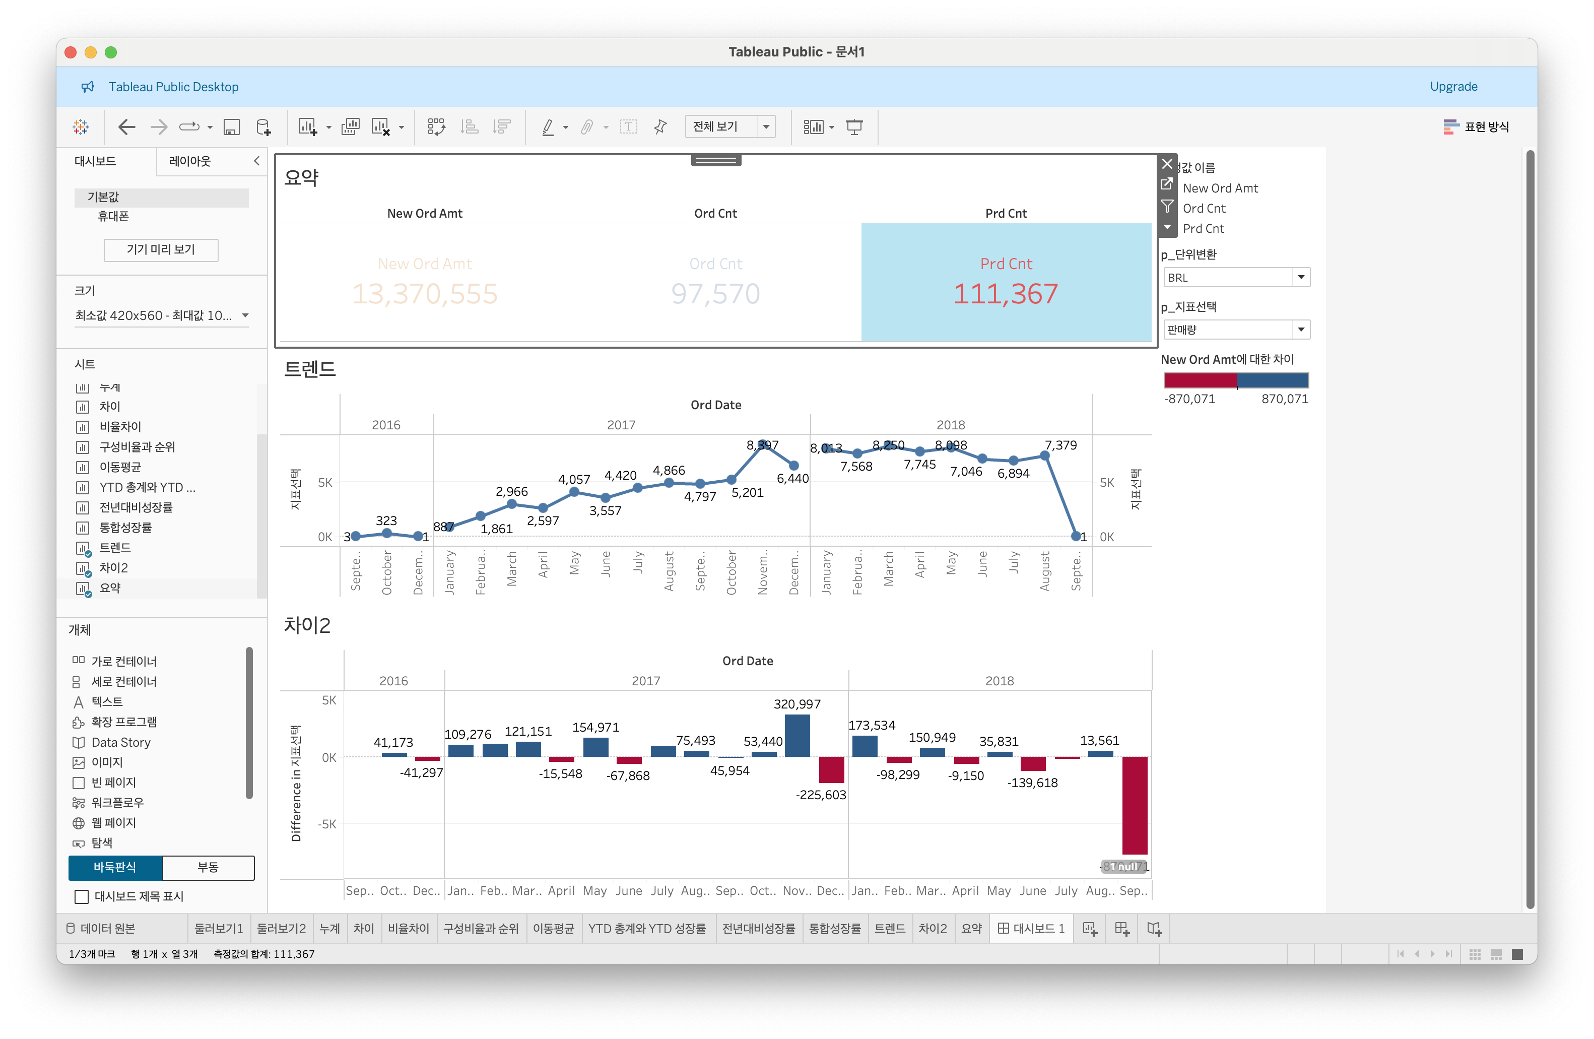The height and width of the screenshot is (1039, 1594).
Task: Enable the 대시보드 제목 표시 checkbox
Action: coord(82,896)
